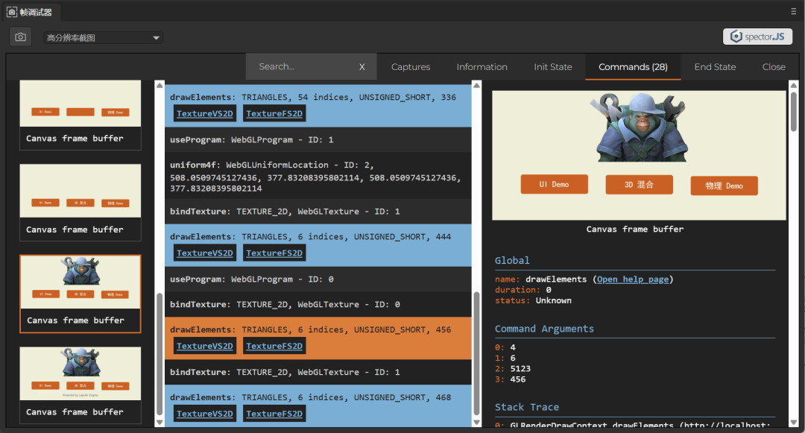Clear search with the X button
Image resolution: width=805 pixels, height=433 pixels.
click(x=362, y=66)
